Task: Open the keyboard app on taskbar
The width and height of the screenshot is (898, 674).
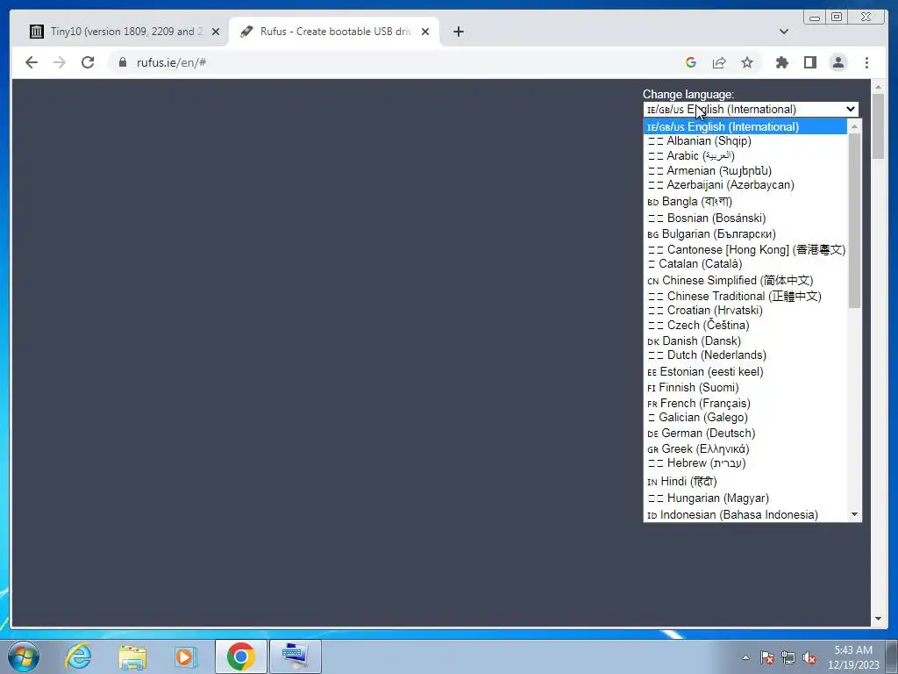Action: tap(296, 656)
